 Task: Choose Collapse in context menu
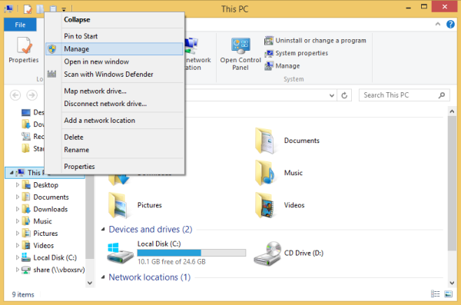(x=114, y=20)
